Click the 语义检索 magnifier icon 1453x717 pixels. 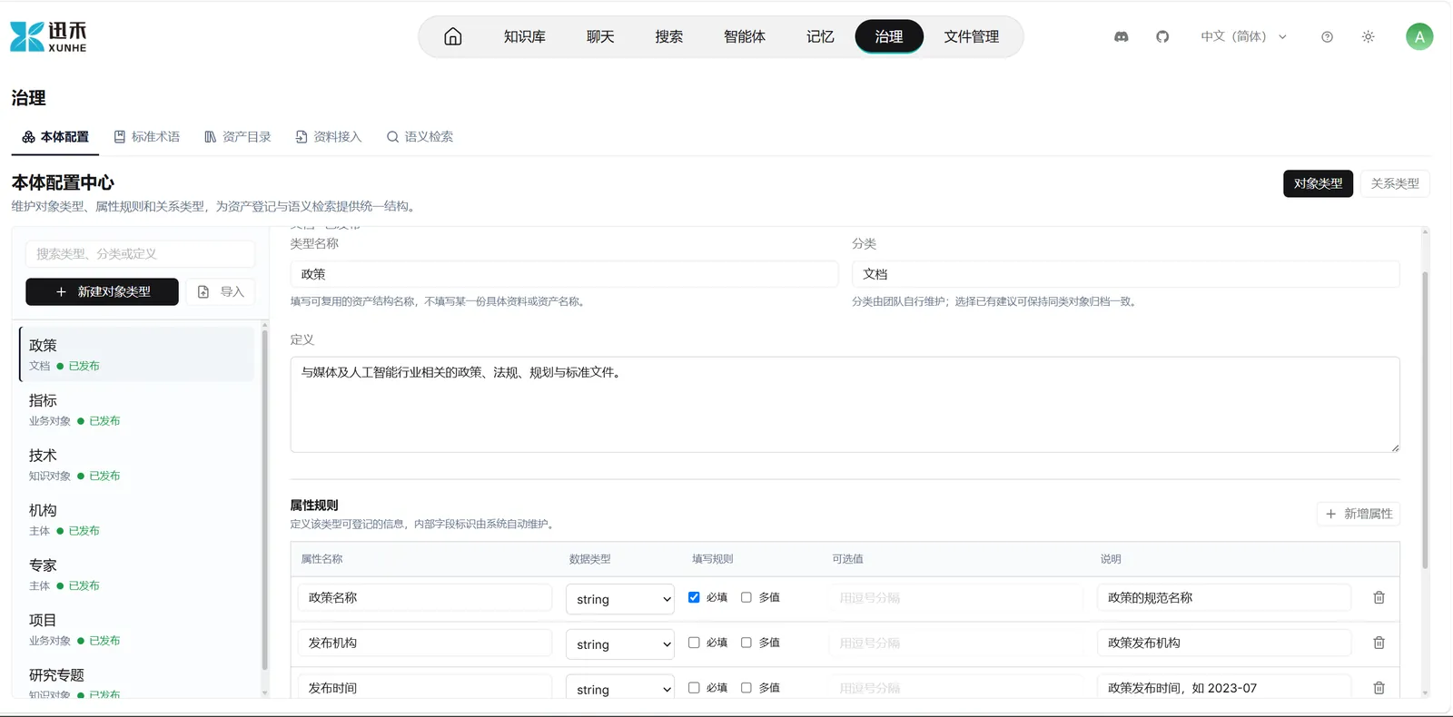pos(392,137)
